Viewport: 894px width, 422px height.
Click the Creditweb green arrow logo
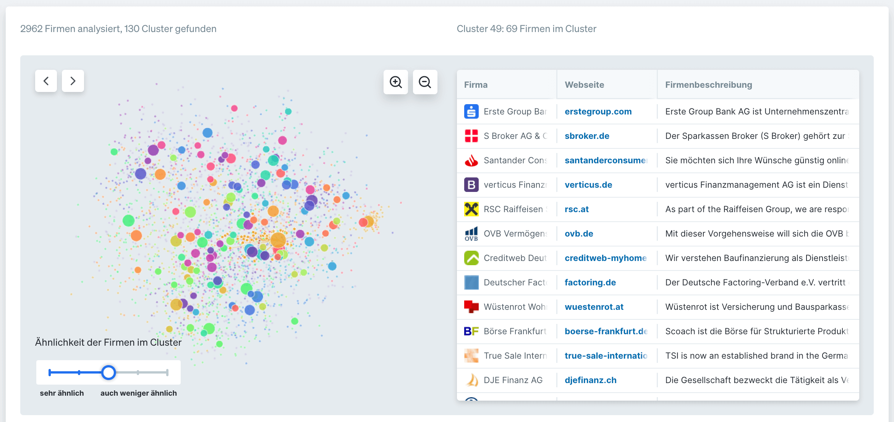[472, 258]
